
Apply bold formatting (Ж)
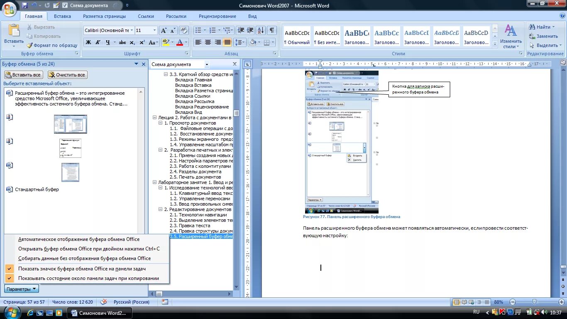[x=88, y=42]
